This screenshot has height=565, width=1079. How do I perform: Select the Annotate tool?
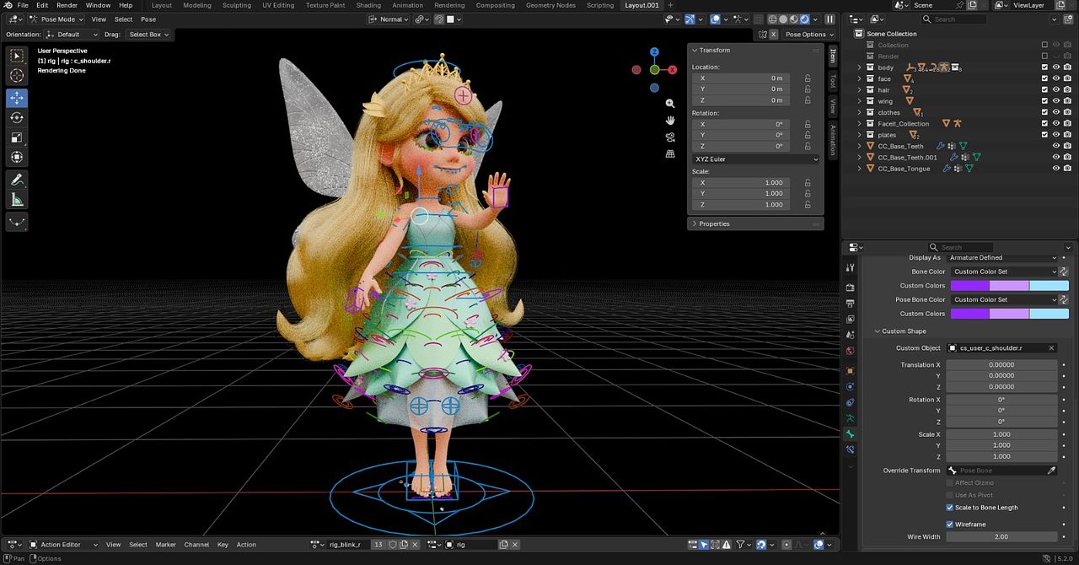pyautogui.click(x=17, y=180)
